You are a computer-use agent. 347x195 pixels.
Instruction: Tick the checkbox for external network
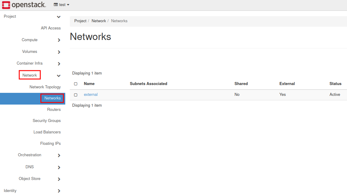pos(76,95)
